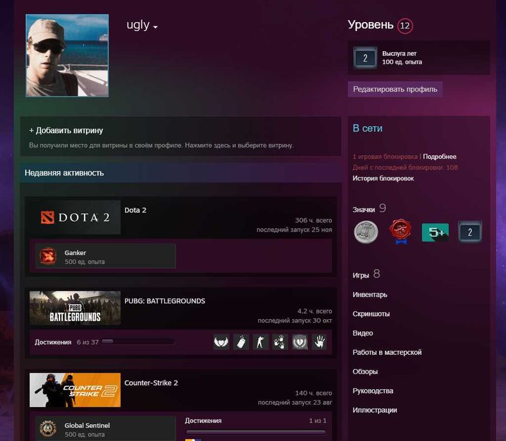Click the PUBG: BATTLEGROUNDS banner image
Image resolution: width=506 pixels, height=441 pixels.
(75, 308)
